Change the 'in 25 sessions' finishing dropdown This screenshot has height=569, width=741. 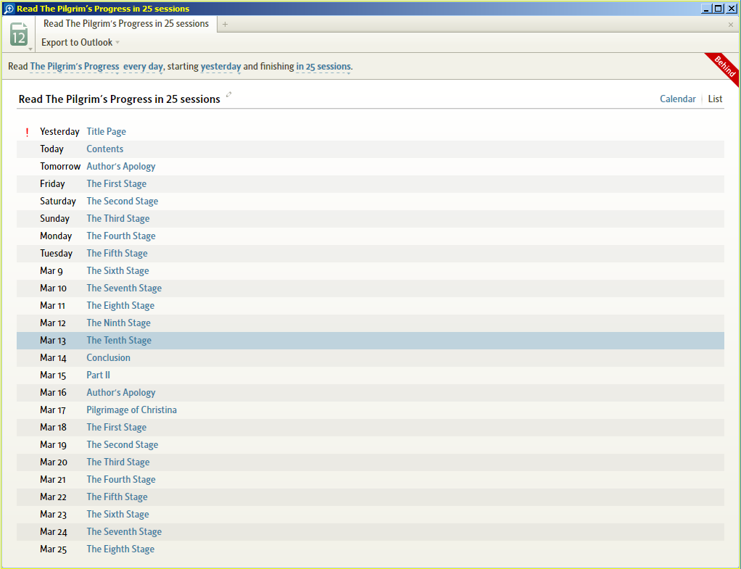pos(323,67)
